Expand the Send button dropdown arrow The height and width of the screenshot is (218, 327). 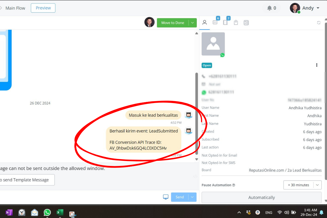click(x=192, y=197)
